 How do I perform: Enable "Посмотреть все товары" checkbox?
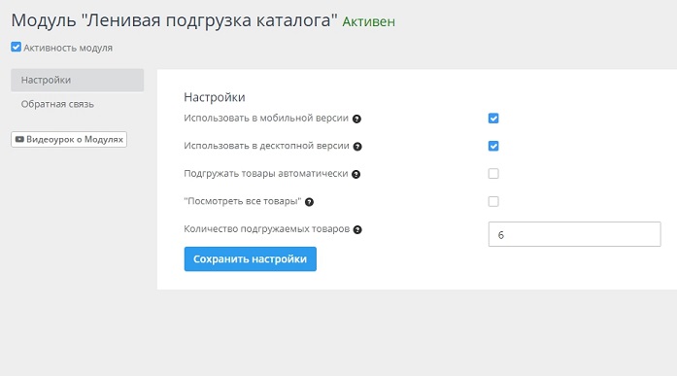(x=493, y=201)
